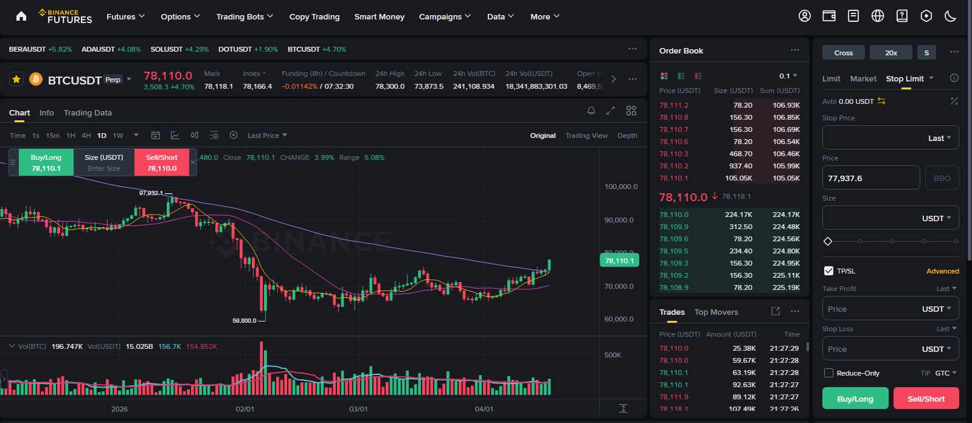Expand the Vol(BTC) indicator chevron
972x423 pixels.
12,346
